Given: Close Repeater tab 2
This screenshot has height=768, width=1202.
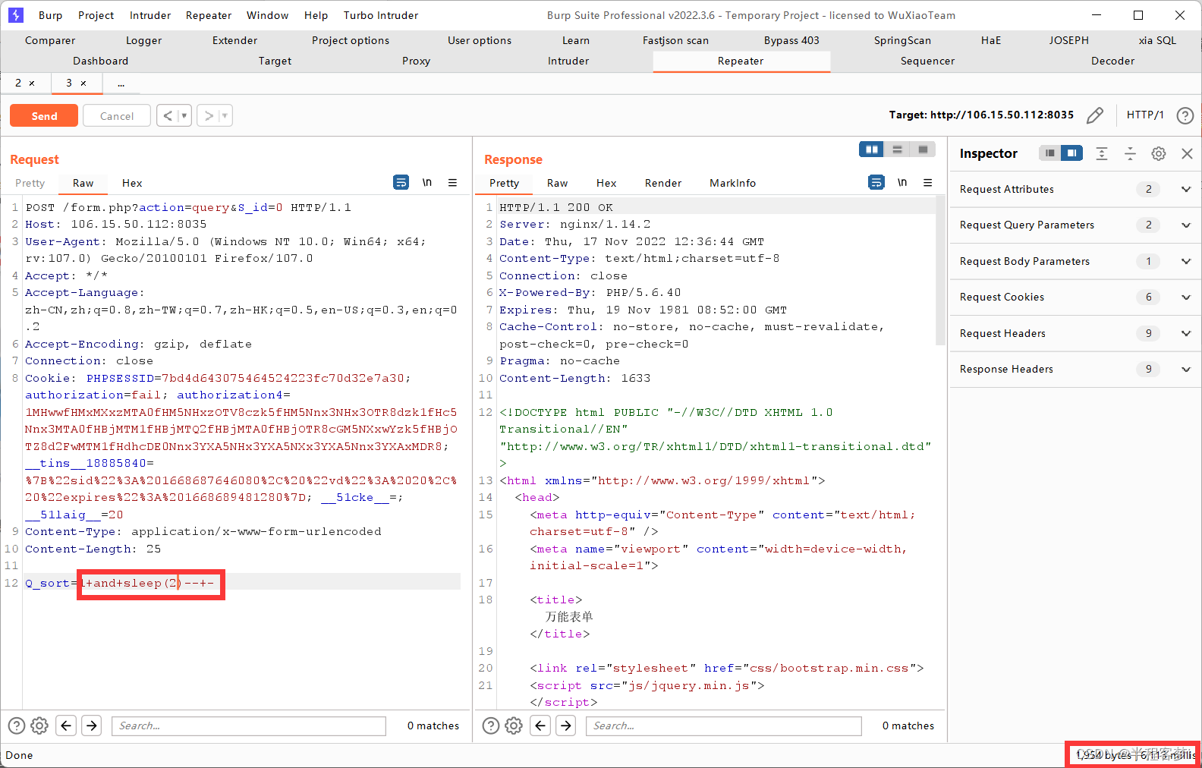Looking at the screenshot, I should [x=32, y=83].
